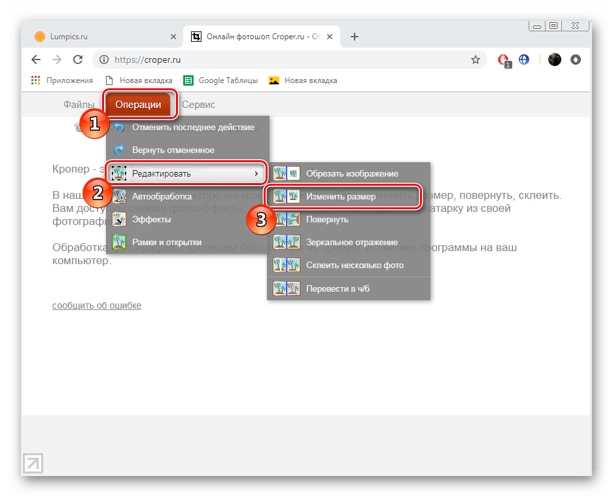
Task: Choose Зеркальное отражение
Action: point(348,242)
